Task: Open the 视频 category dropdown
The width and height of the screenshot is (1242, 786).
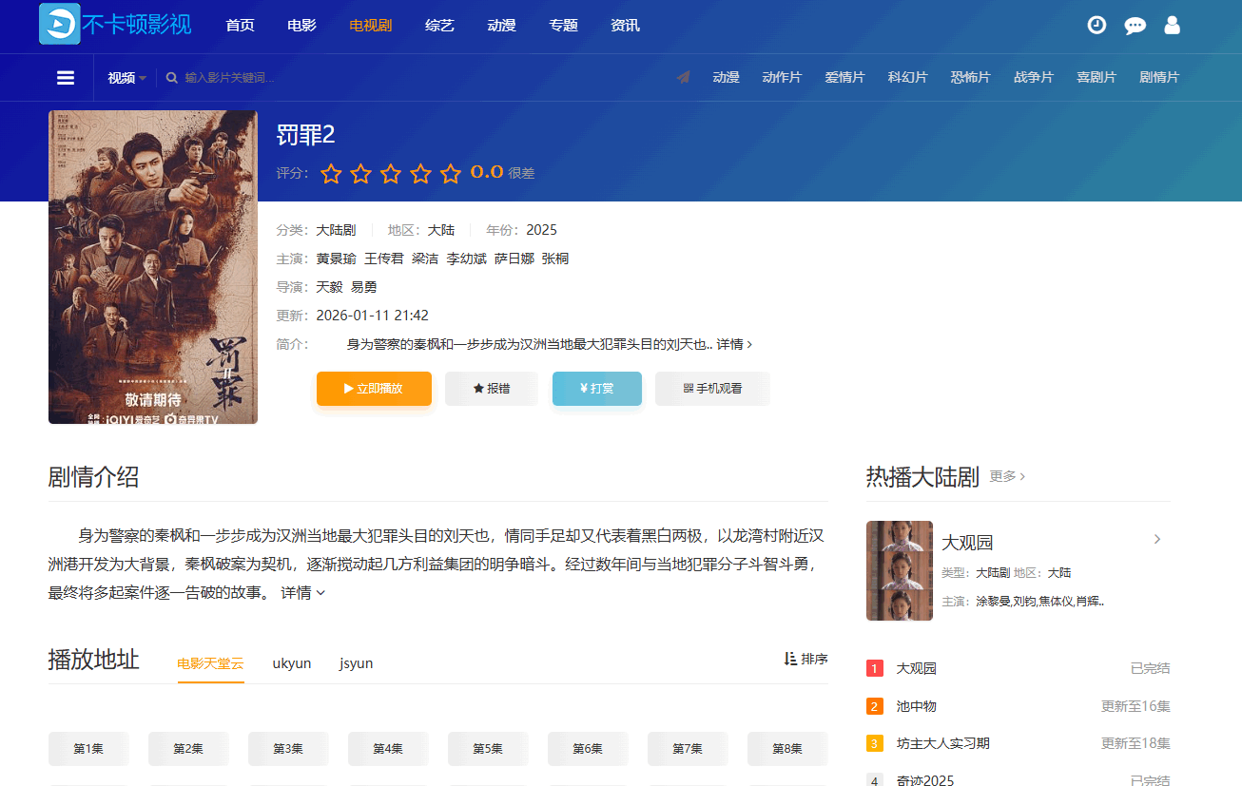Action: tap(125, 77)
